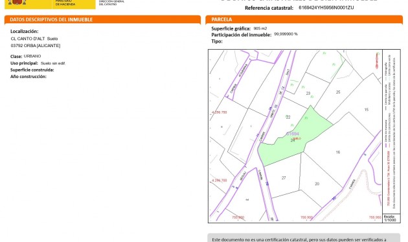
Task: Click parcel number 22 on the map
Action: [288, 117]
